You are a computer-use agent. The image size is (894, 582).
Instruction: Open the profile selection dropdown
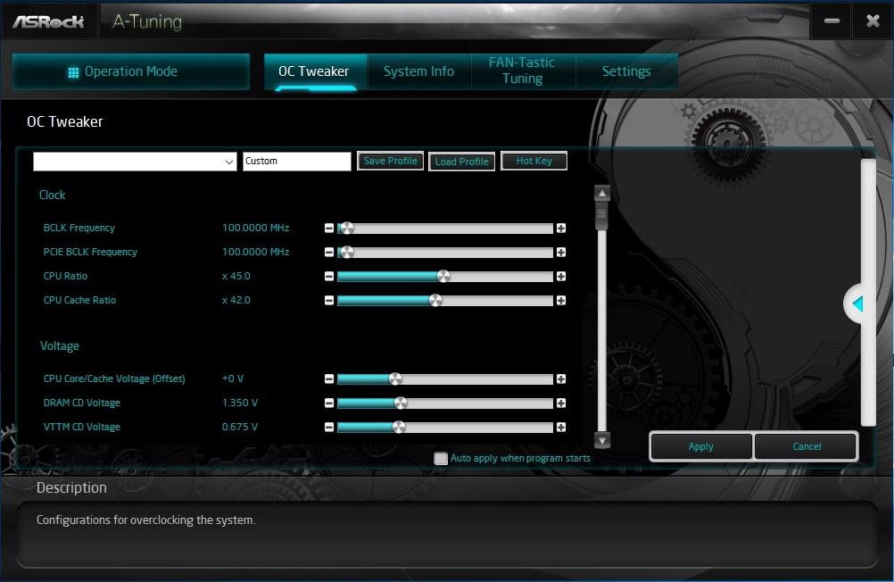tap(135, 162)
